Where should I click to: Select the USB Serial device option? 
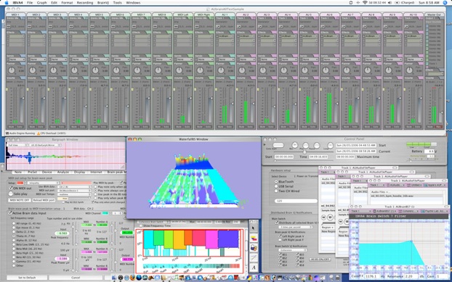tap(276, 186)
